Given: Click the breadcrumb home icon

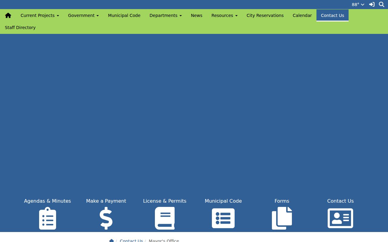Looking at the screenshot, I should 112,240.
